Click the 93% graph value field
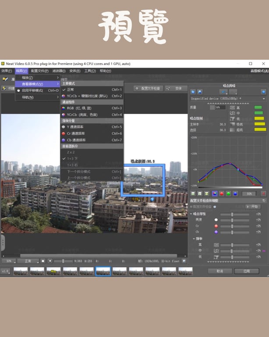The image size is (269, 337). pyautogui.click(x=249, y=194)
